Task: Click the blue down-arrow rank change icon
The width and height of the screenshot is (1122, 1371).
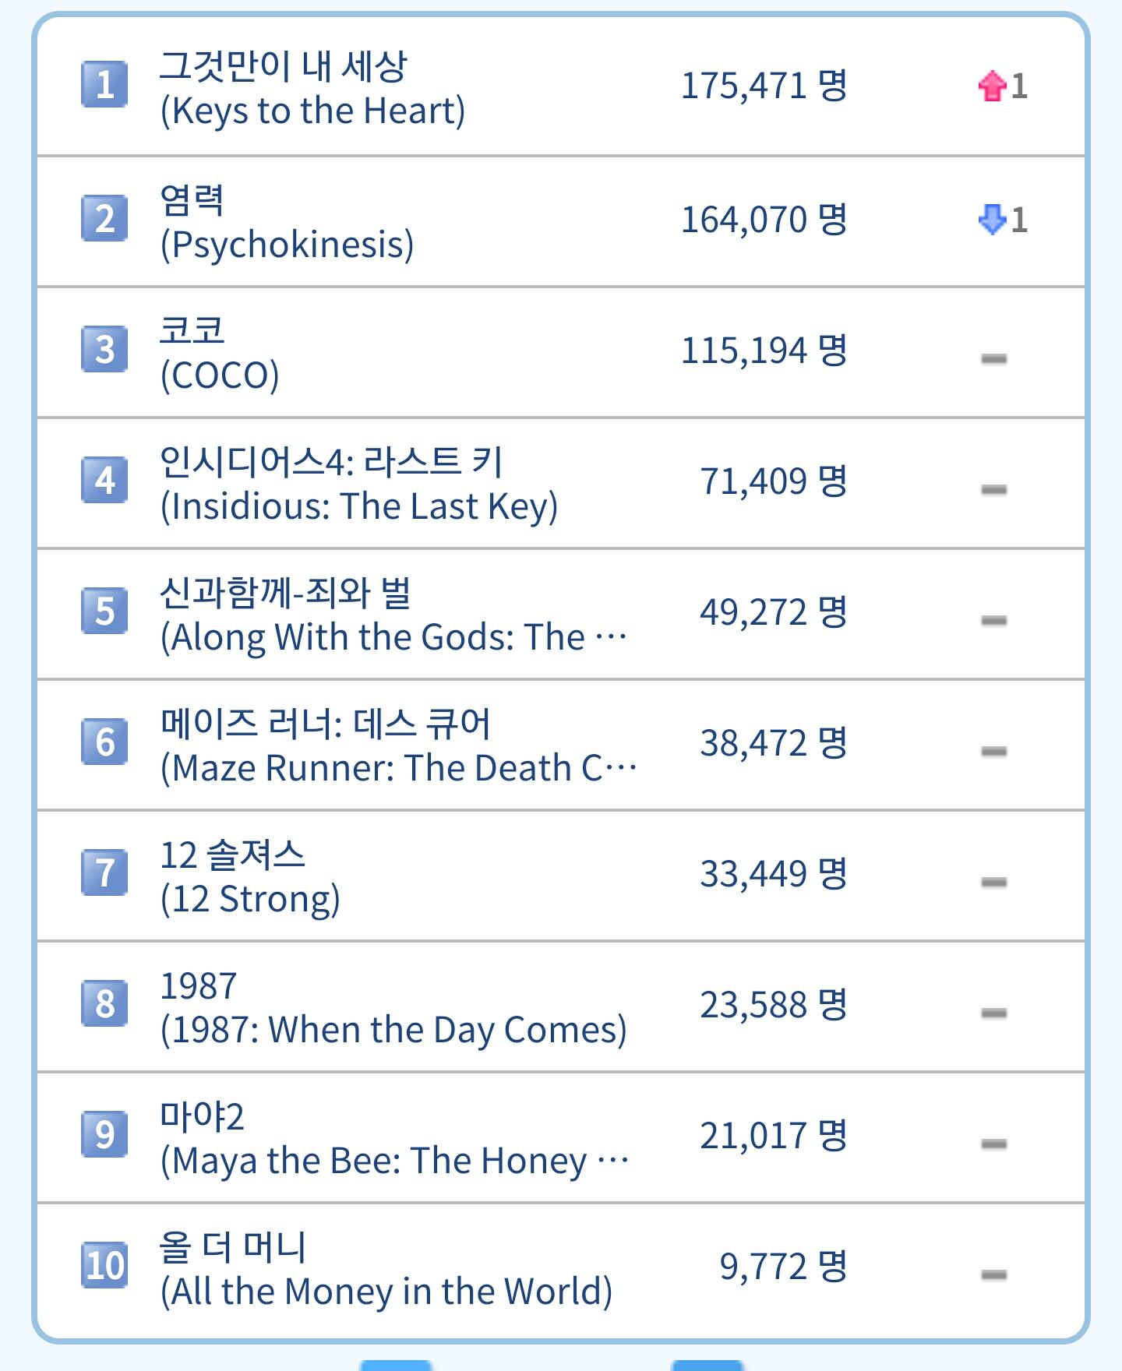Action: 992,219
